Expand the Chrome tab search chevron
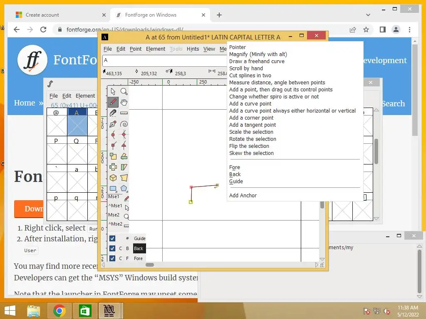426x319 pixels. click(368, 15)
